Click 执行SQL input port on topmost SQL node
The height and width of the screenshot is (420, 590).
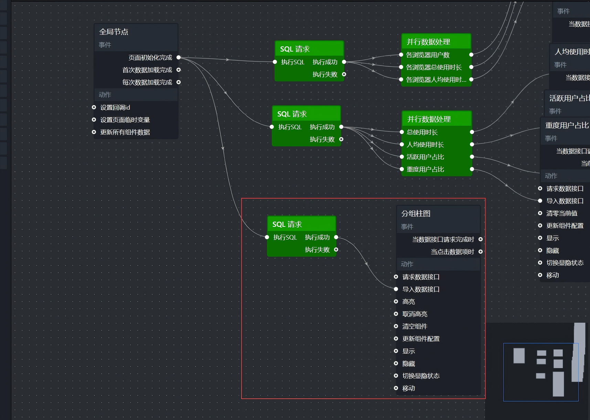click(275, 62)
